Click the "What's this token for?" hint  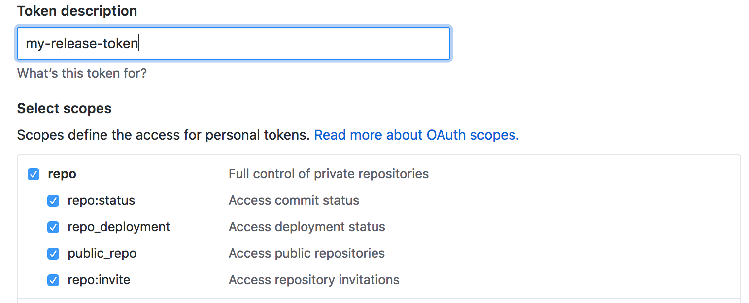click(x=82, y=73)
